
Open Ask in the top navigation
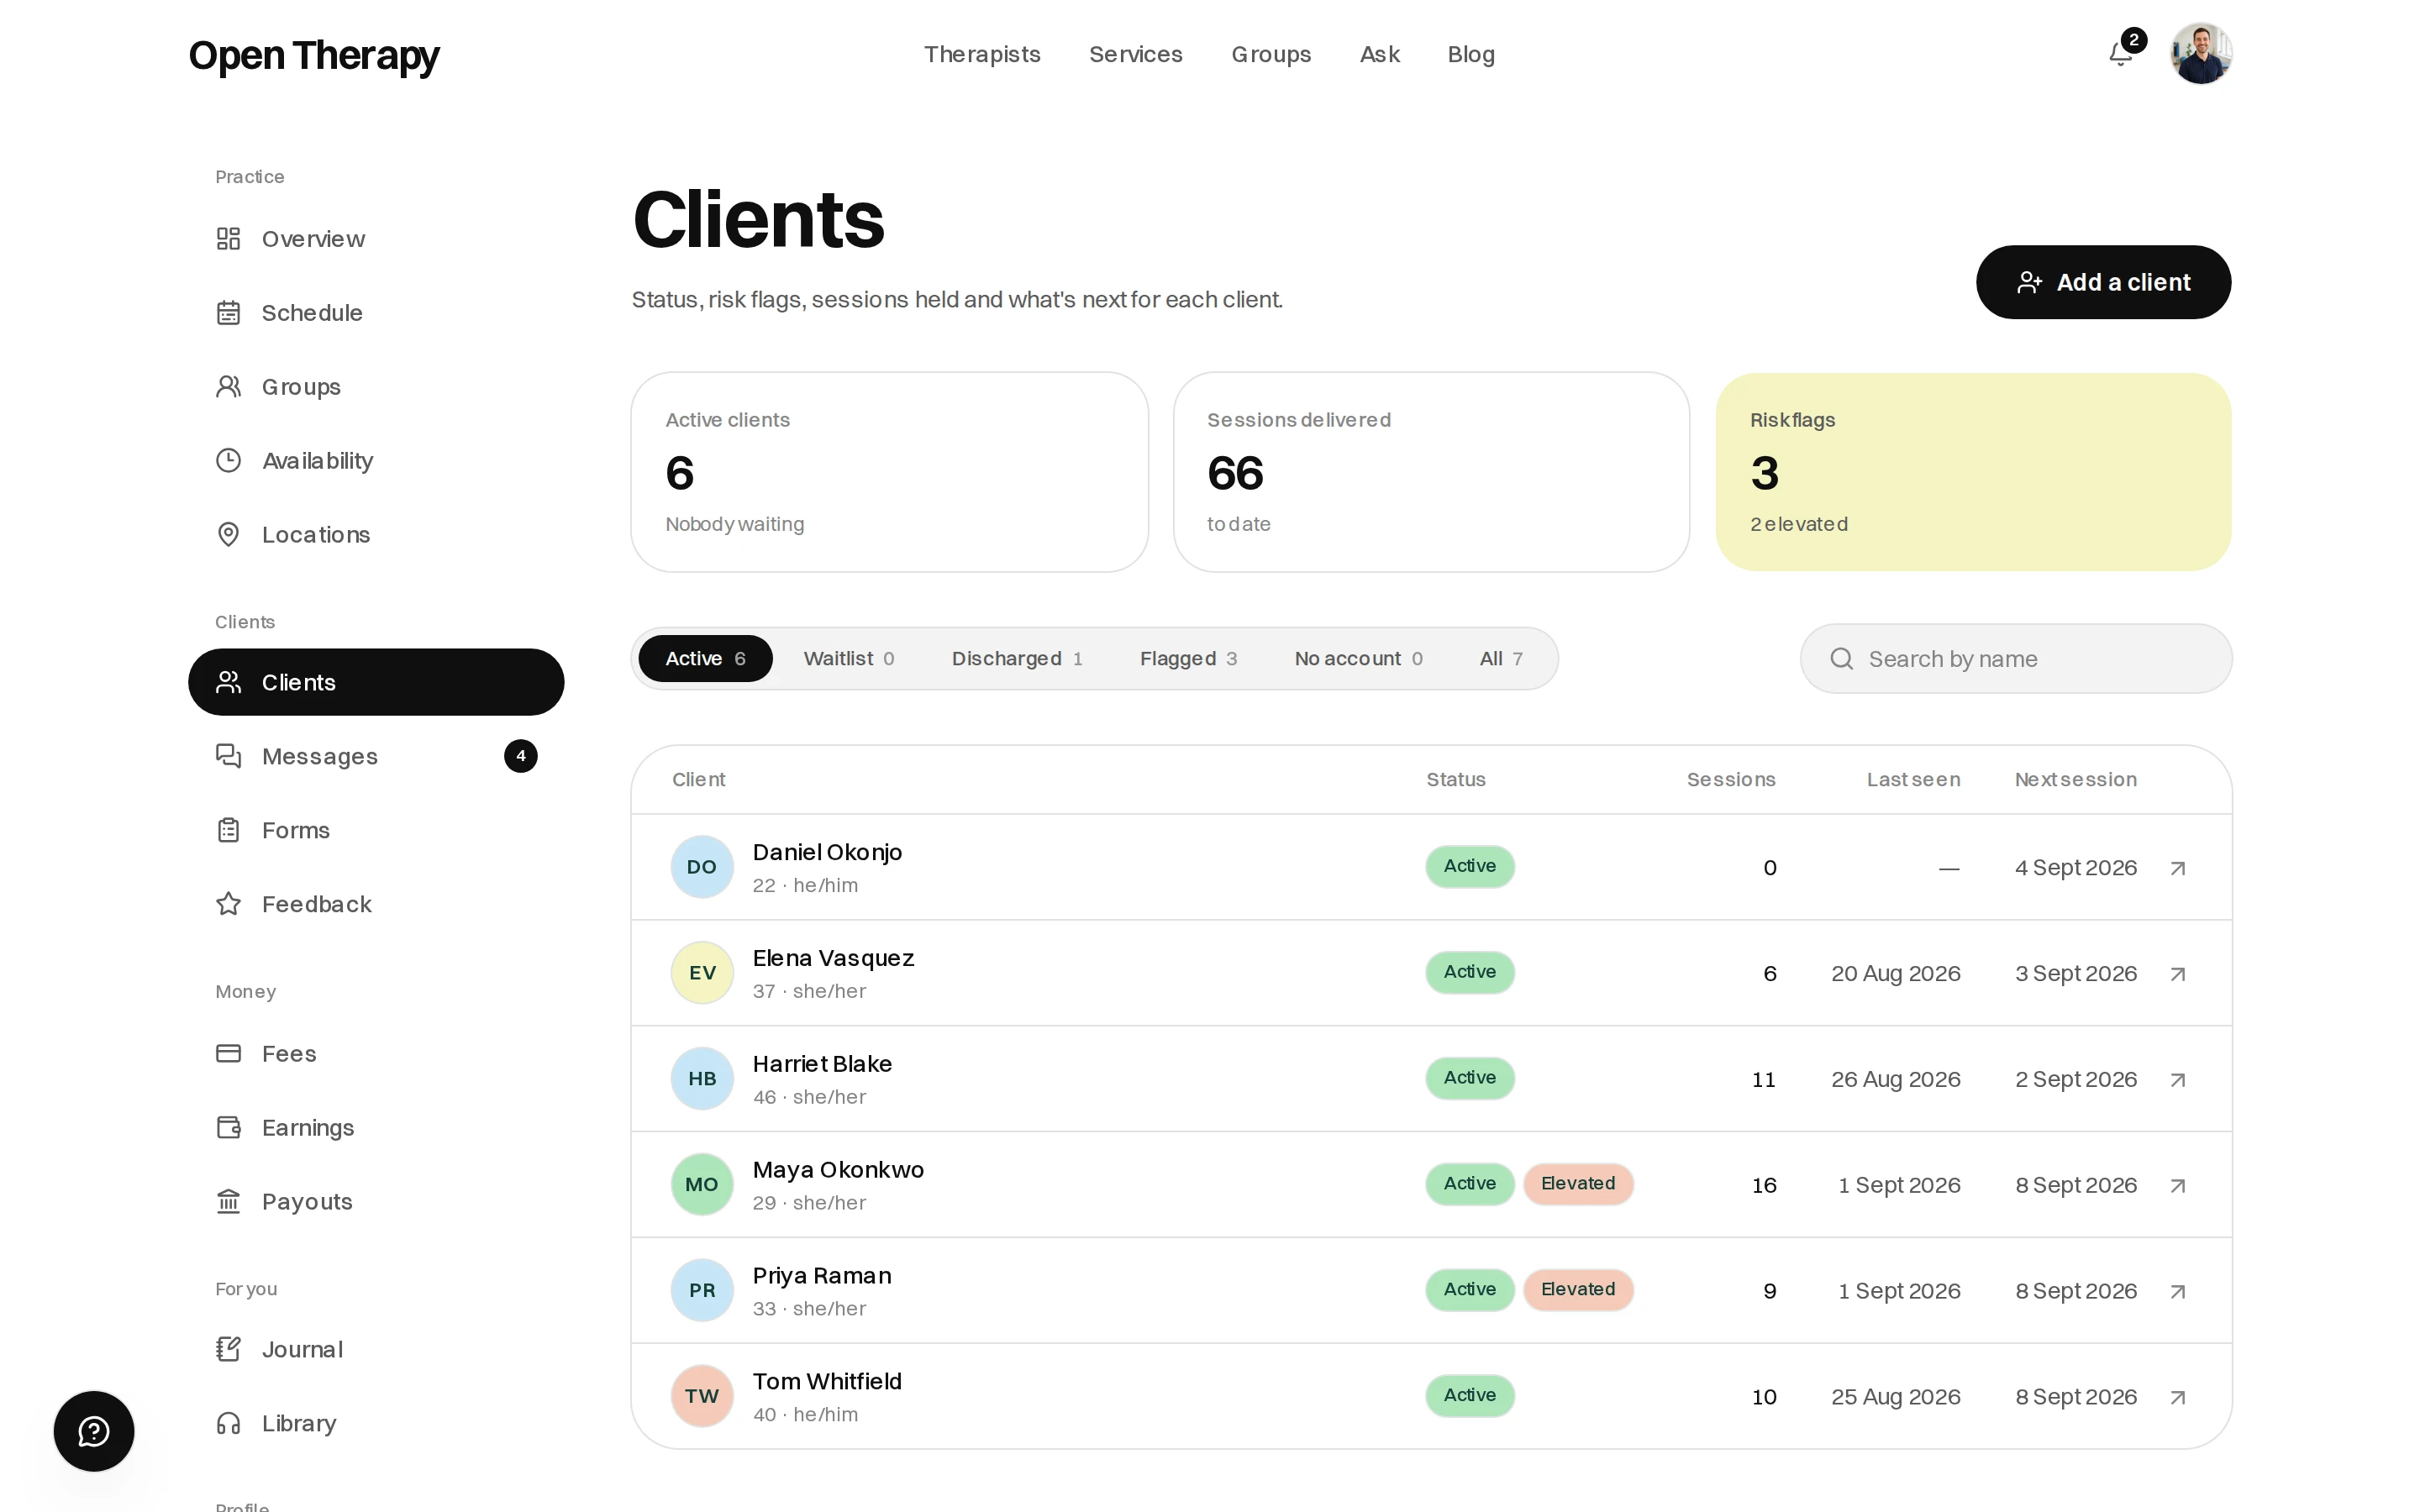tap(1379, 54)
